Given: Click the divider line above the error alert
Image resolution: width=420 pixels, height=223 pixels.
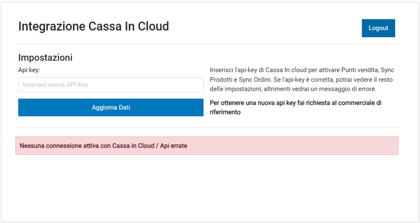Looking at the screenshot, I should [x=206, y=127].
